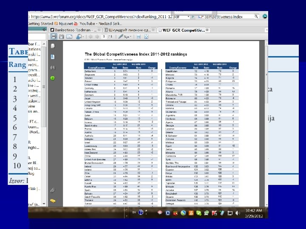Screen dimensions: 306x229
Task: Open the YouTube - Nedzad Salk... bookmark
Action: (98, 24)
